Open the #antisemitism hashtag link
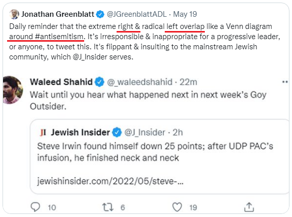292x217 pixels. (59, 37)
